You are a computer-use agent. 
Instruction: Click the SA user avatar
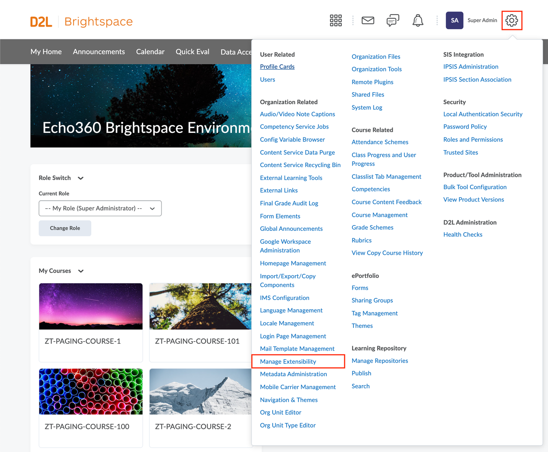pos(454,20)
